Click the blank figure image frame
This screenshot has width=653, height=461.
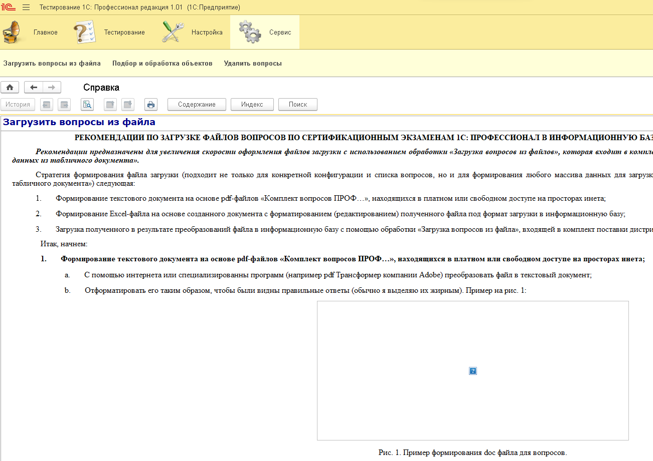[473, 370]
